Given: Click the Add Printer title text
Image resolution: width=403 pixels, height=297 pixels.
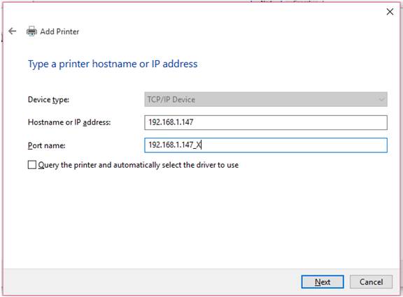Looking at the screenshot, I should pos(59,31).
